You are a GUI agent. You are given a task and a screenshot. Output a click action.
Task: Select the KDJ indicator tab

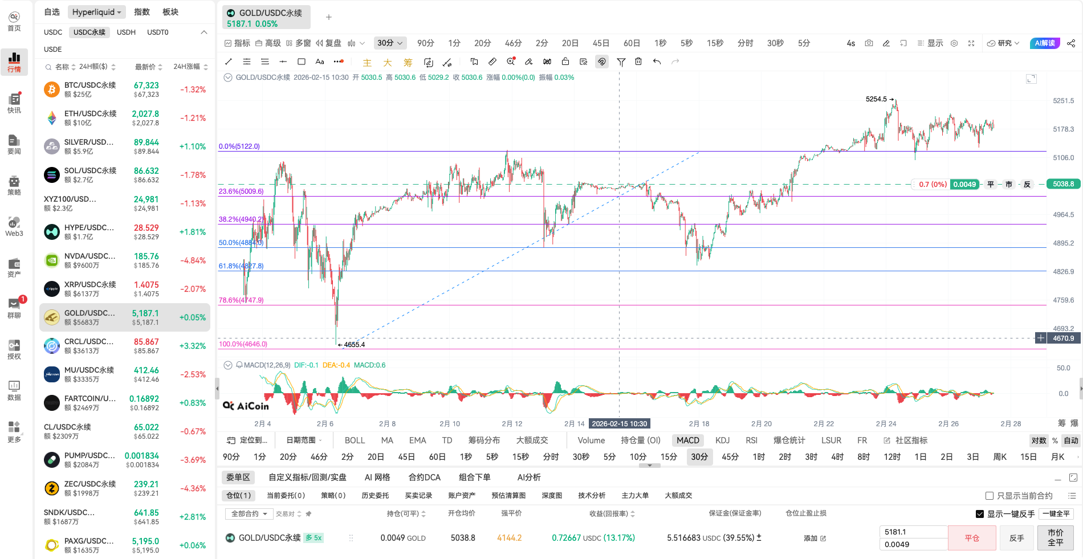tap(722, 440)
